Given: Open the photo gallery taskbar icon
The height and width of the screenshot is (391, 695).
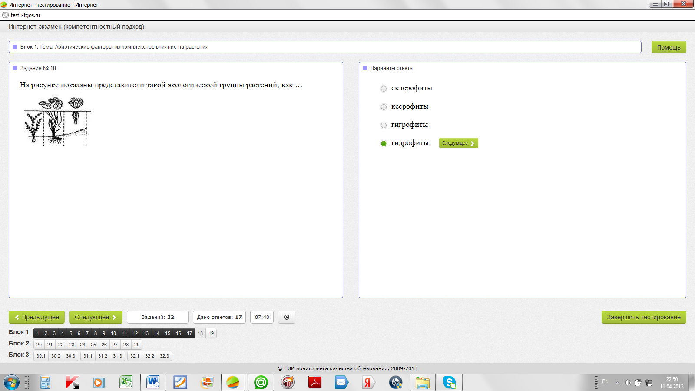Looking at the screenshot, I should [207, 383].
